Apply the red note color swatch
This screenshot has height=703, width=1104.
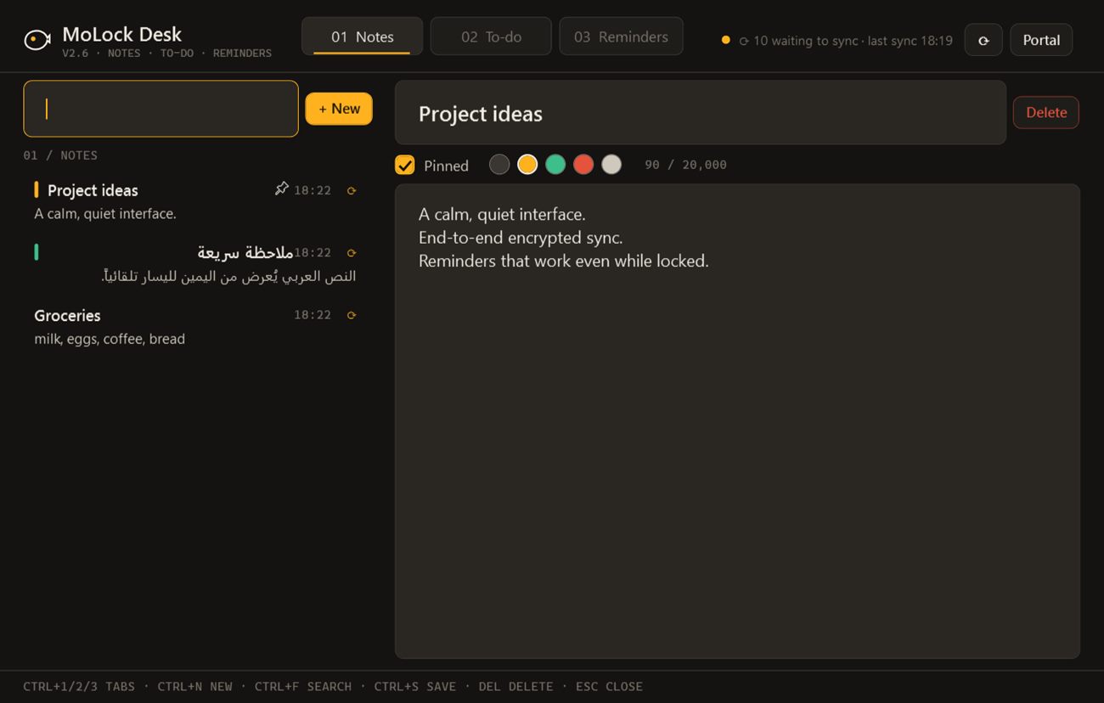(x=583, y=165)
